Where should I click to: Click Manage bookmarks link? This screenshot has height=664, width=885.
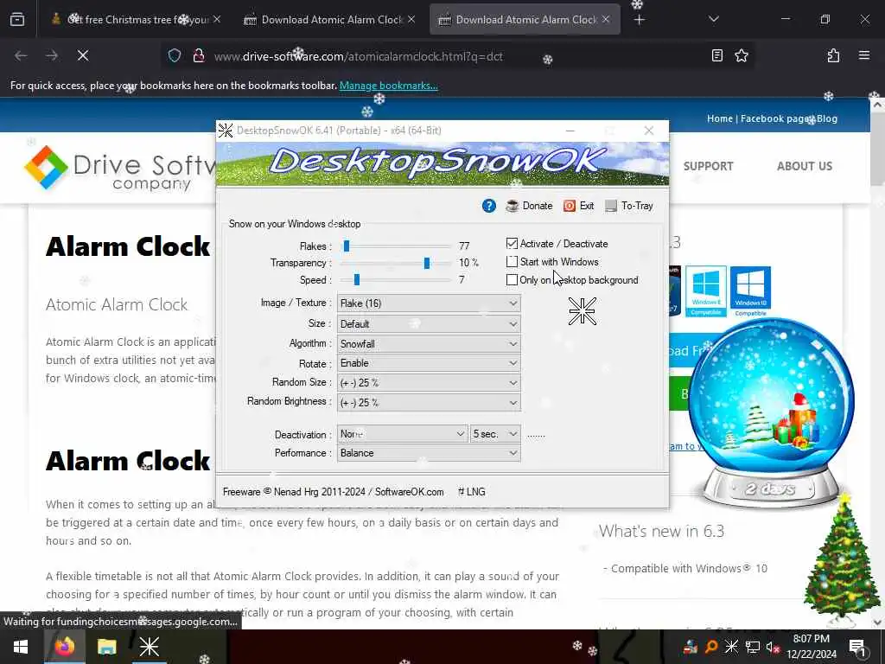(x=388, y=86)
